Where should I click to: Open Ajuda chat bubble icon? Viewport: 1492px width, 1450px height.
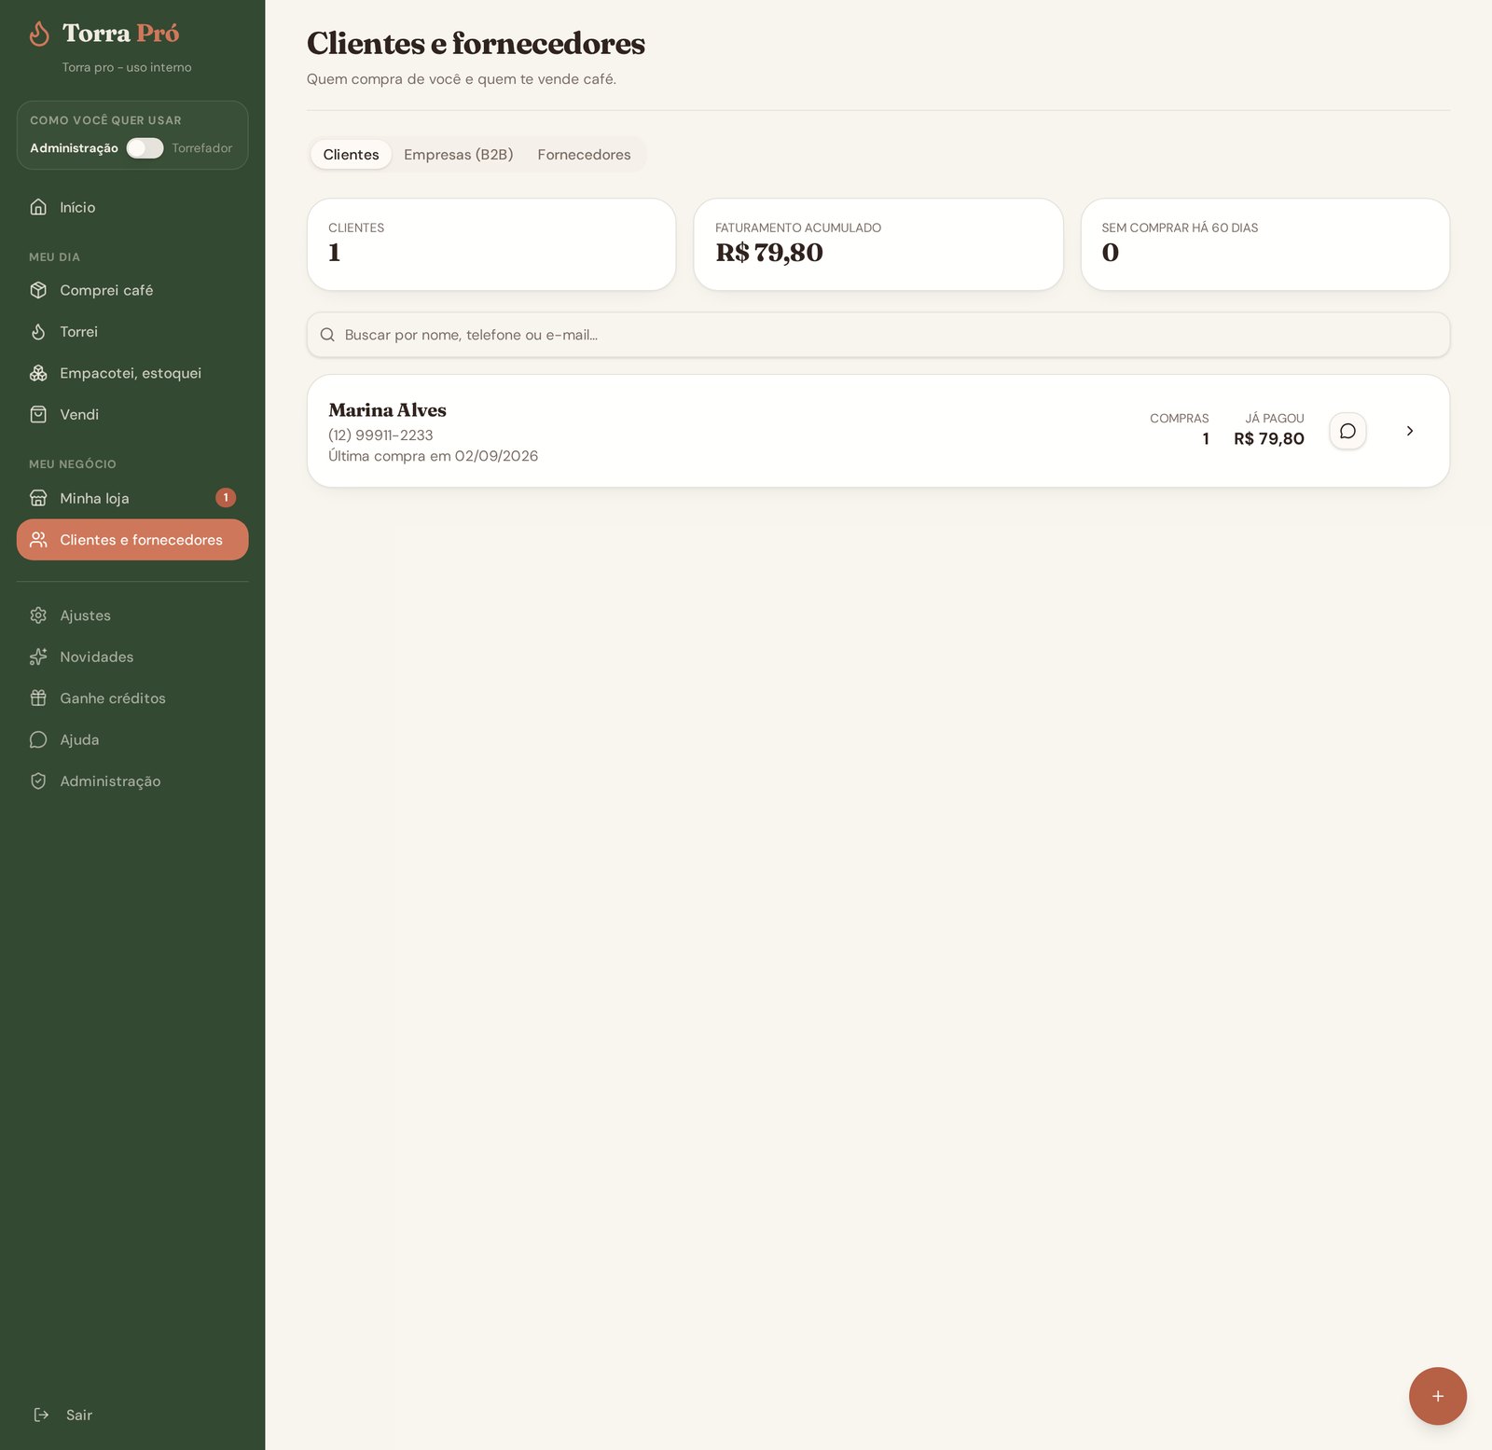pos(38,739)
